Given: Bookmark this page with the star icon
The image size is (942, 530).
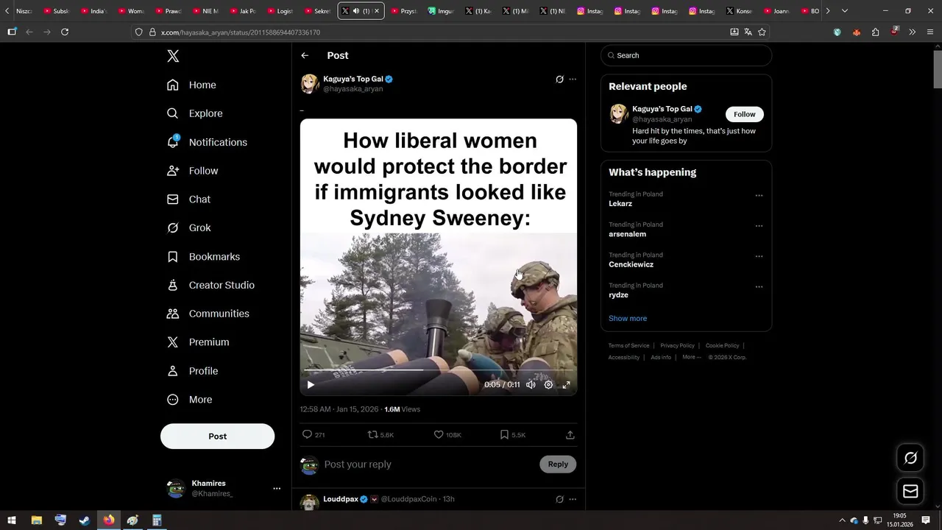Looking at the screenshot, I should pos(762,32).
